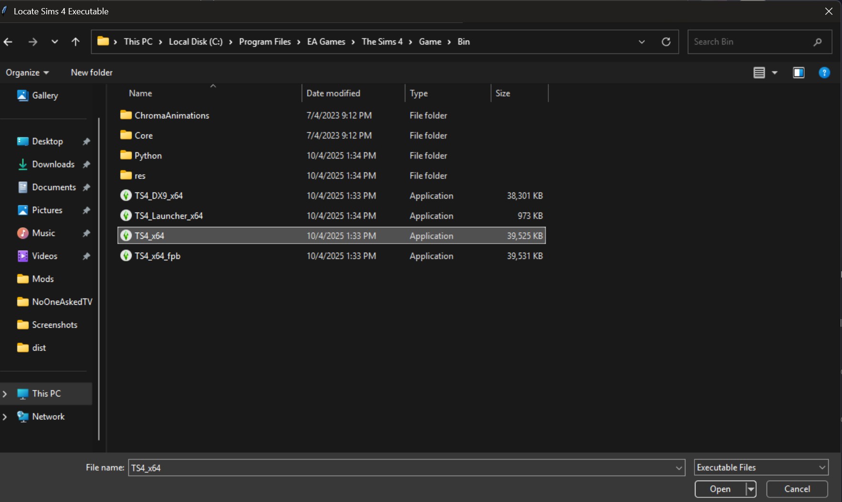Image resolution: width=842 pixels, height=502 pixels.
Task: Navigate to Local Disk (C:) breadcrumb
Action: click(196, 42)
